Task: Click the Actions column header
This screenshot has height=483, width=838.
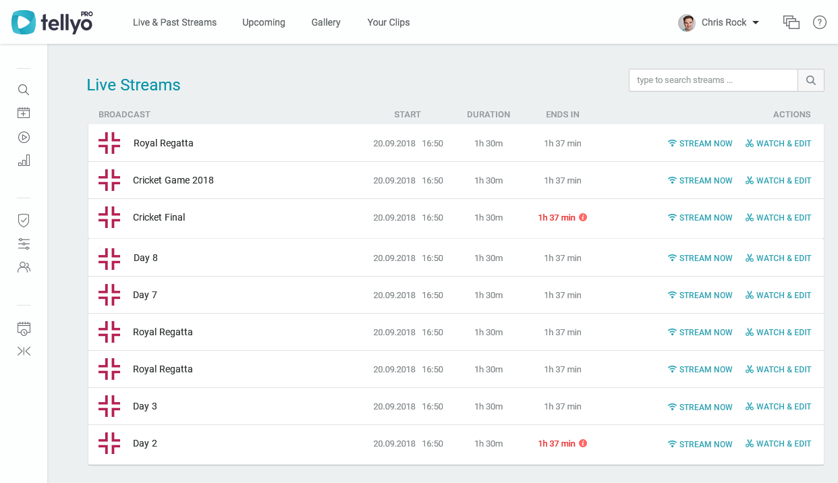Action: click(792, 115)
